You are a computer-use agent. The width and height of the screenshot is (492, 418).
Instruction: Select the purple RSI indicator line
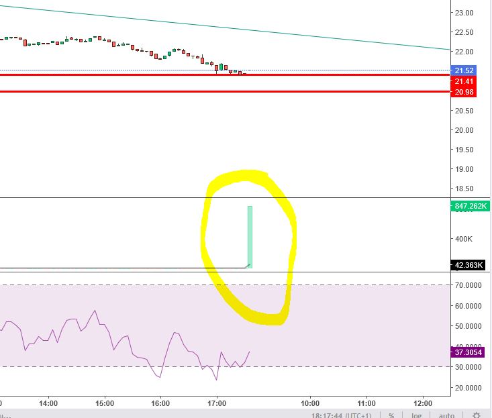coord(94,314)
